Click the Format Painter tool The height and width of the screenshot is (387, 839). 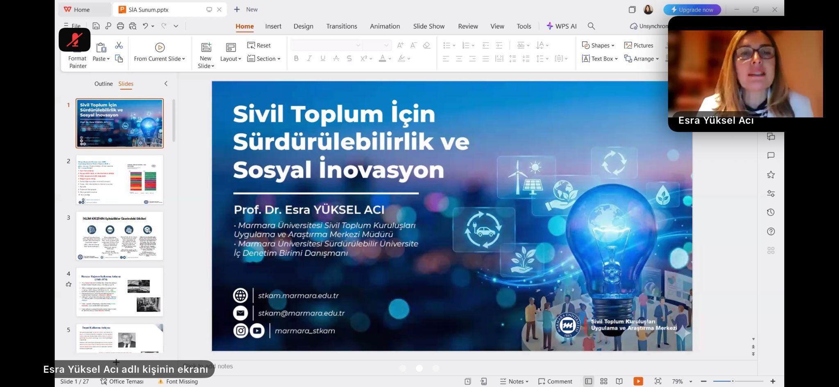(x=77, y=62)
